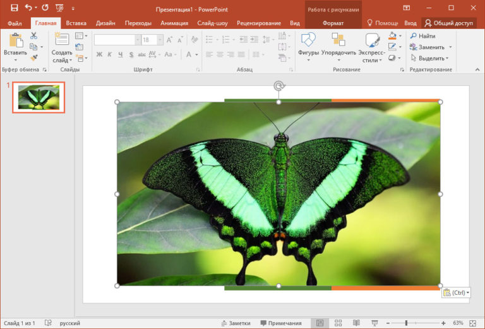Click fit slide to window icon
Viewport: 485px width, 329px height.
pyautogui.click(x=472, y=323)
